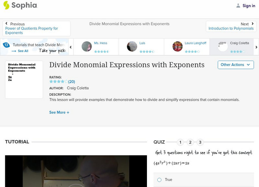259x187 pixels.
Task: Click the lesson thumbnail image
Action: [24, 80]
